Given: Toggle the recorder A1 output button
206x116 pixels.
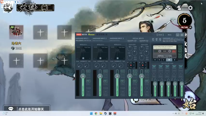Looking at the screenshot, I should pyautogui.click(x=180, y=46).
